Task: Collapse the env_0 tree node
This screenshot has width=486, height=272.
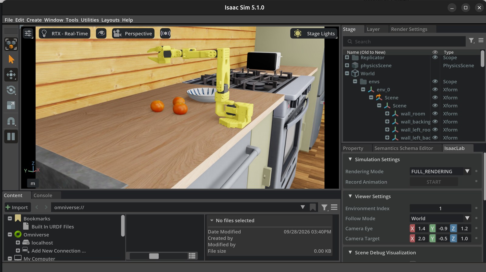Action: [x=363, y=89]
